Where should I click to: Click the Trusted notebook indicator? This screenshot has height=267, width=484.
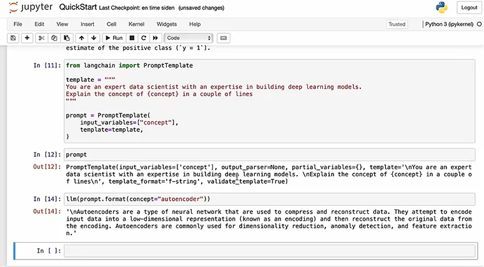397,24
